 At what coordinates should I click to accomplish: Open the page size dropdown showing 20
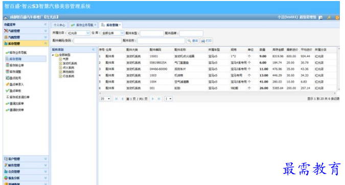click(x=105, y=99)
